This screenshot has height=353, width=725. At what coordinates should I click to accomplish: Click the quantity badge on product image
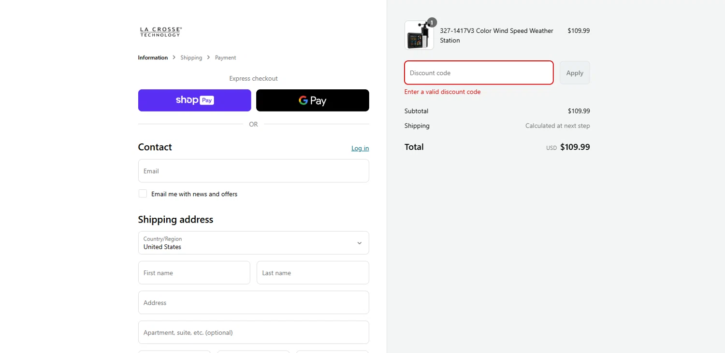click(x=432, y=22)
